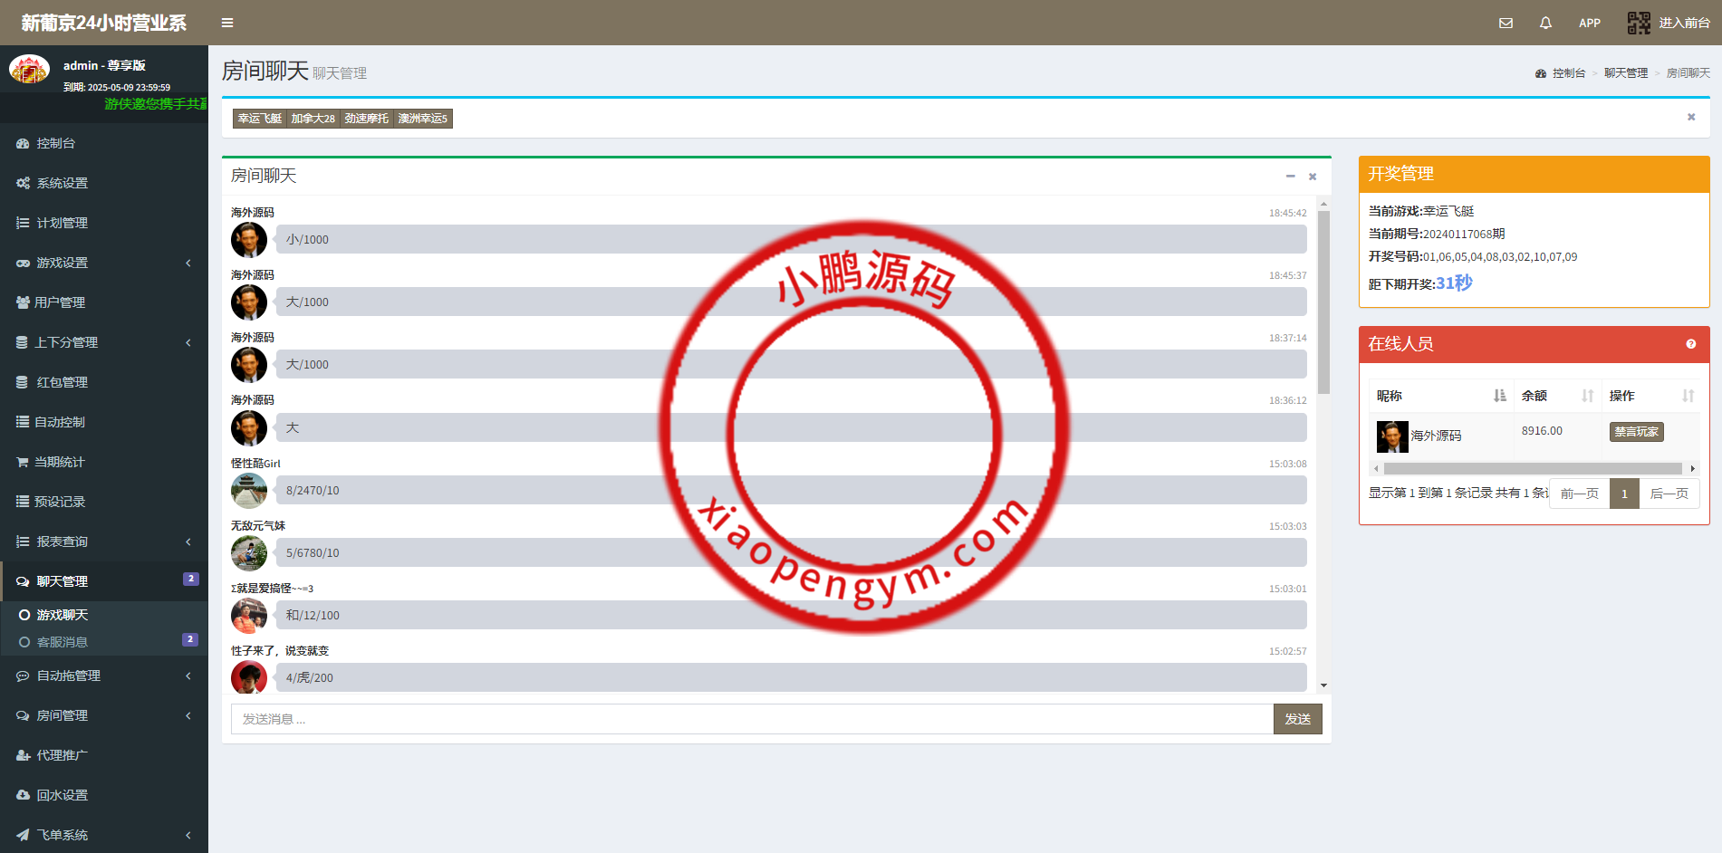Click the online users horizontal scrollbar
The image size is (1722, 853).
pos(1533,468)
